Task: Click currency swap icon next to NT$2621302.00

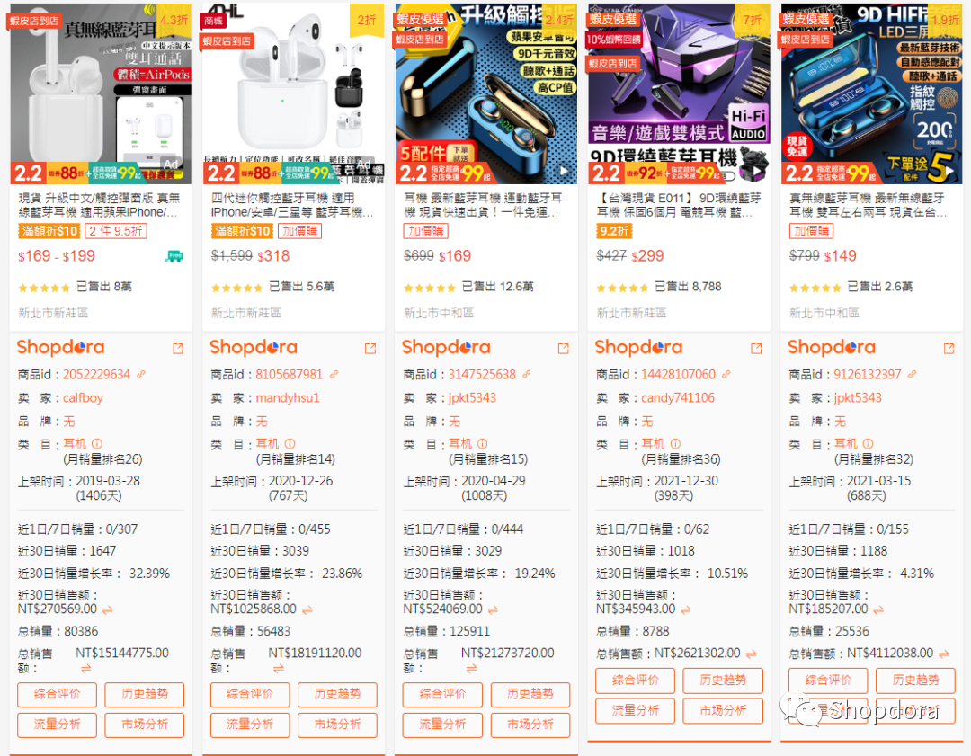Action: (751, 654)
